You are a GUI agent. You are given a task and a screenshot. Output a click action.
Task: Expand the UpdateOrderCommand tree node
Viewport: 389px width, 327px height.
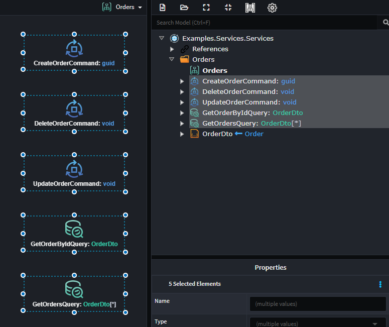click(182, 102)
